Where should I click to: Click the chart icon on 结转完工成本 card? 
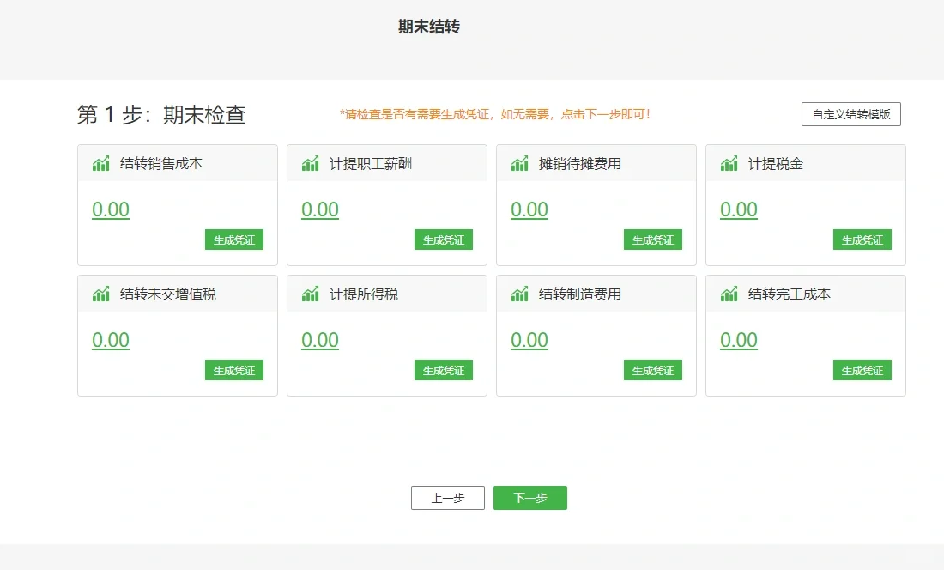[729, 293]
